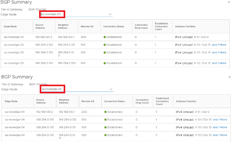
Task: Close the upper BGP Summary dialog
Action: (228, 2)
